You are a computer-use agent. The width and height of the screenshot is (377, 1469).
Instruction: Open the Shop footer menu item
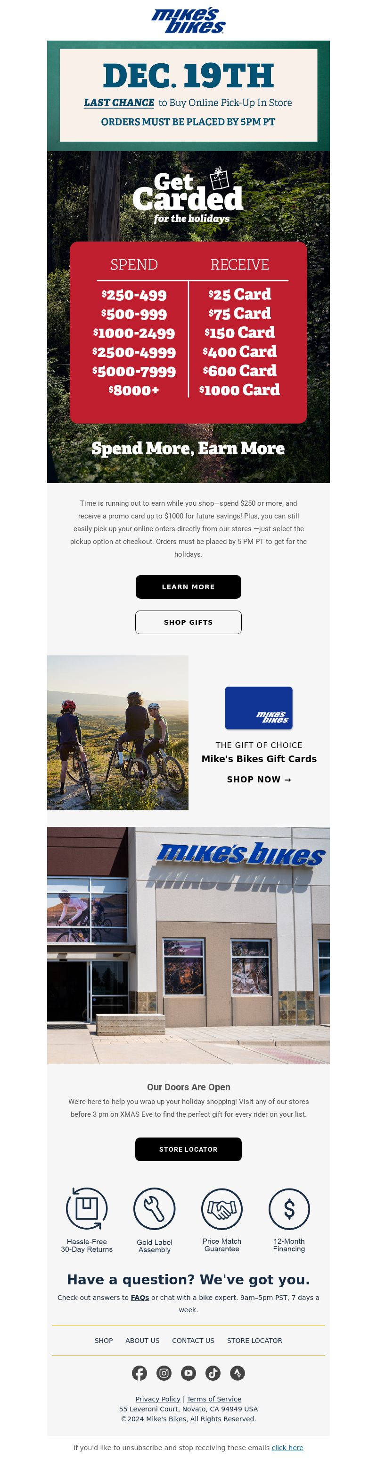pyautogui.click(x=104, y=1340)
